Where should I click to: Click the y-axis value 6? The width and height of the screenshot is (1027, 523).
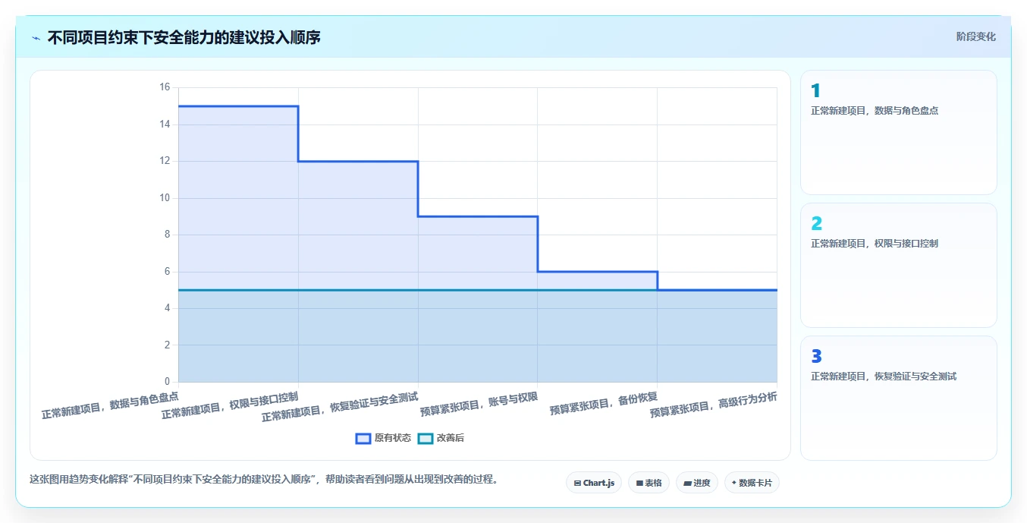click(x=168, y=272)
